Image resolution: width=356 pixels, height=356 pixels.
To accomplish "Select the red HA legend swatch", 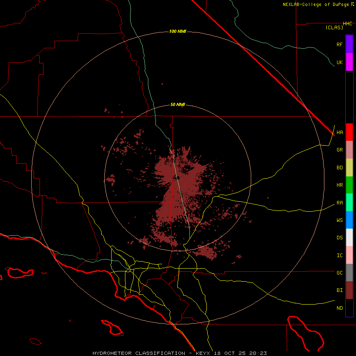I will click(349, 132).
